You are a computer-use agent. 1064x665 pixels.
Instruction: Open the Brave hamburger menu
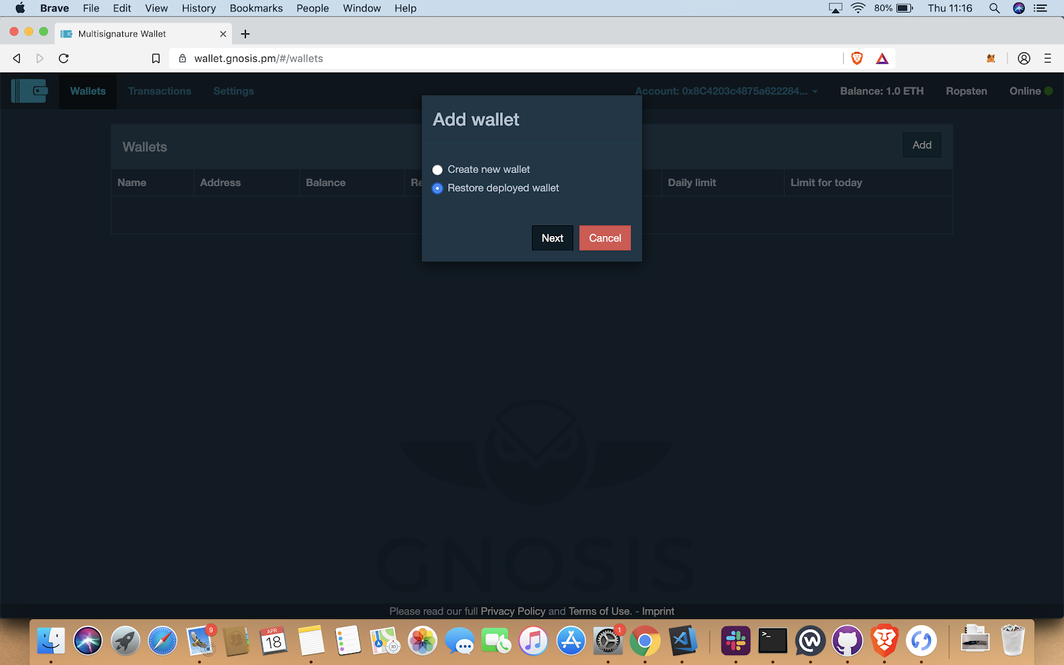point(1047,59)
